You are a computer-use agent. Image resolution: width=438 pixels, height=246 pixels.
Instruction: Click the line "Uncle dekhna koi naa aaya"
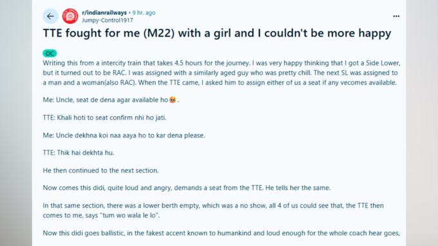tap(124, 135)
